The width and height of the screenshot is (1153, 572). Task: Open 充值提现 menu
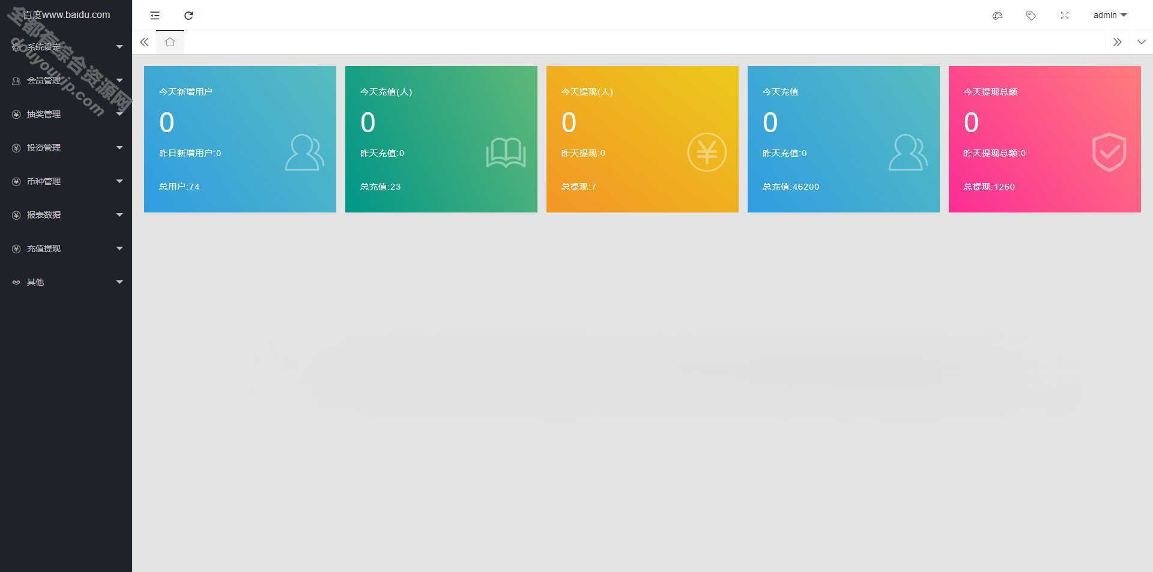coord(66,248)
